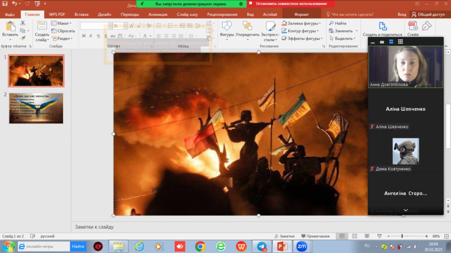
Task: Minimize Zoom video panel with dash icon
Action: [x=372, y=42]
